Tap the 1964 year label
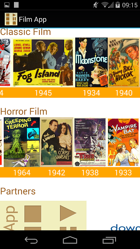This screenshot has height=249, width=140. (x=22, y=173)
